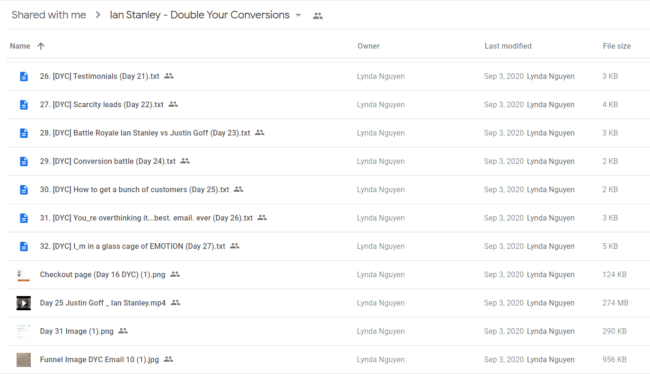This screenshot has height=374, width=650.
Task: Click the shared icon beside Day 31 Image (1).png
Action: tap(123, 331)
